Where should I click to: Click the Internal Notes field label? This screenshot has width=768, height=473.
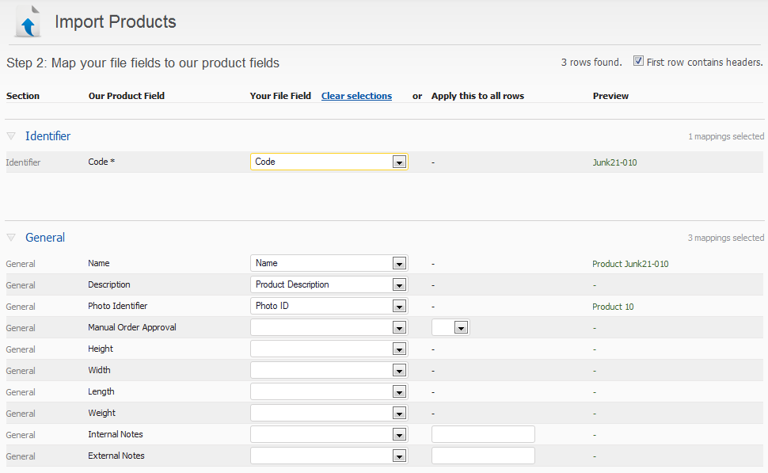(x=116, y=434)
